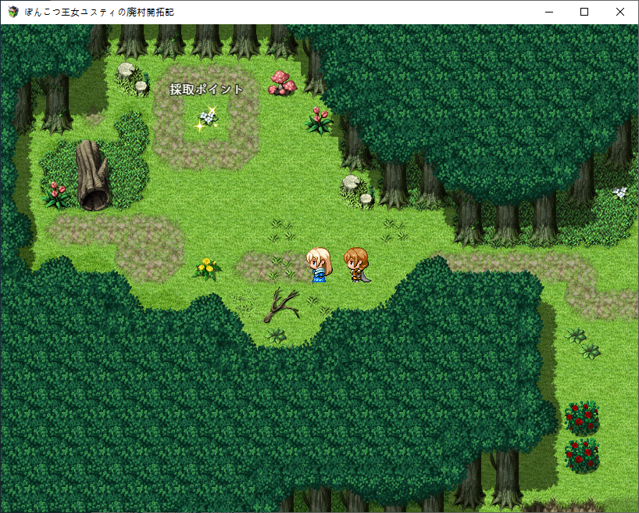The height and width of the screenshot is (513, 639).
Task: Maximize the game window
Action: (584, 12)
